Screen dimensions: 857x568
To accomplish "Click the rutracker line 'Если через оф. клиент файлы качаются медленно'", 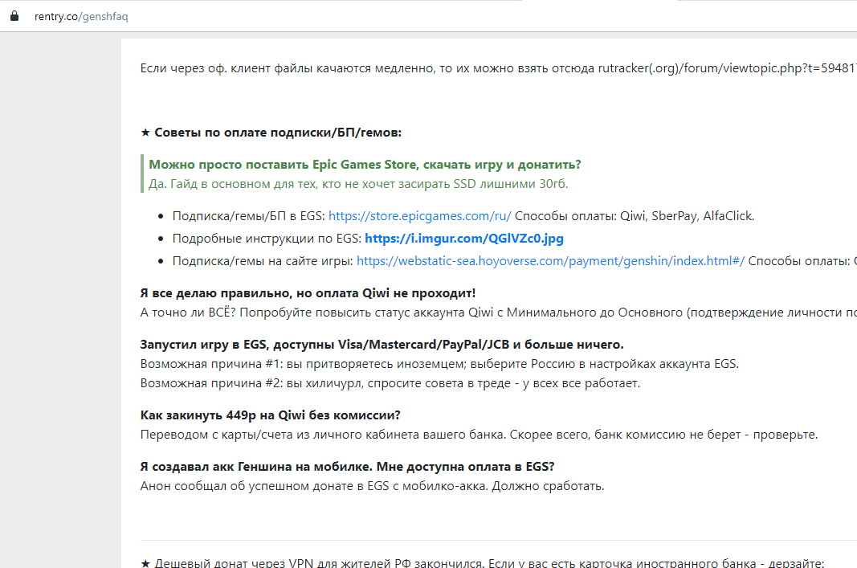I will 499,68.
